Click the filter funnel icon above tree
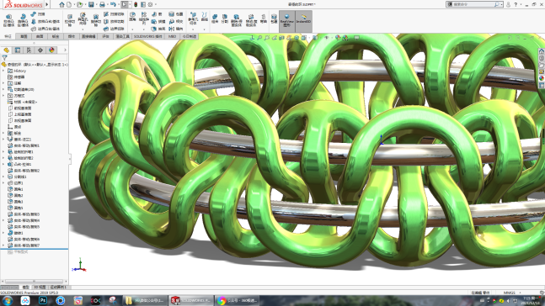This screenshot has height=306, width=545. [x=4, y=58]
